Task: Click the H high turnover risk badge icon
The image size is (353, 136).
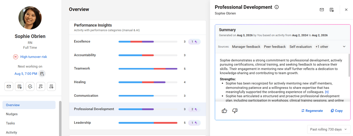Action: click(x=16, y=57)
